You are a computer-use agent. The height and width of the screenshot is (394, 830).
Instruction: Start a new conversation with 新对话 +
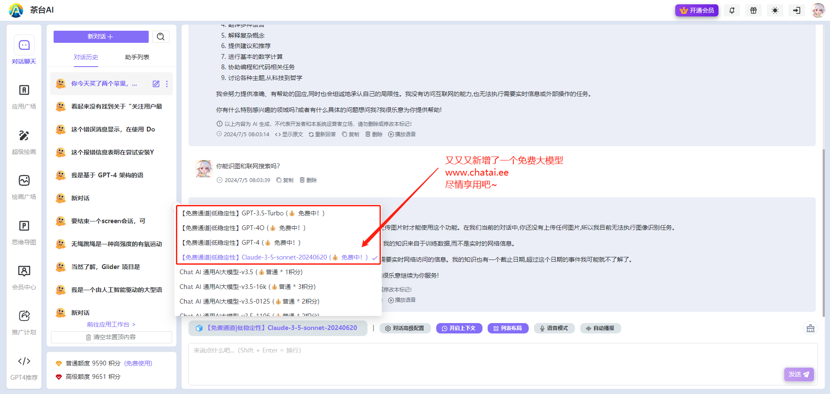(x=101, y=37)
